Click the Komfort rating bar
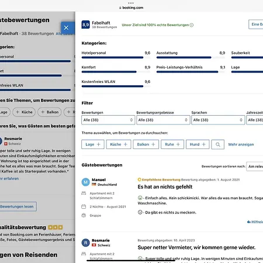Screen dimensions: 263x263 pyautogui.click(x=116, y=72)
